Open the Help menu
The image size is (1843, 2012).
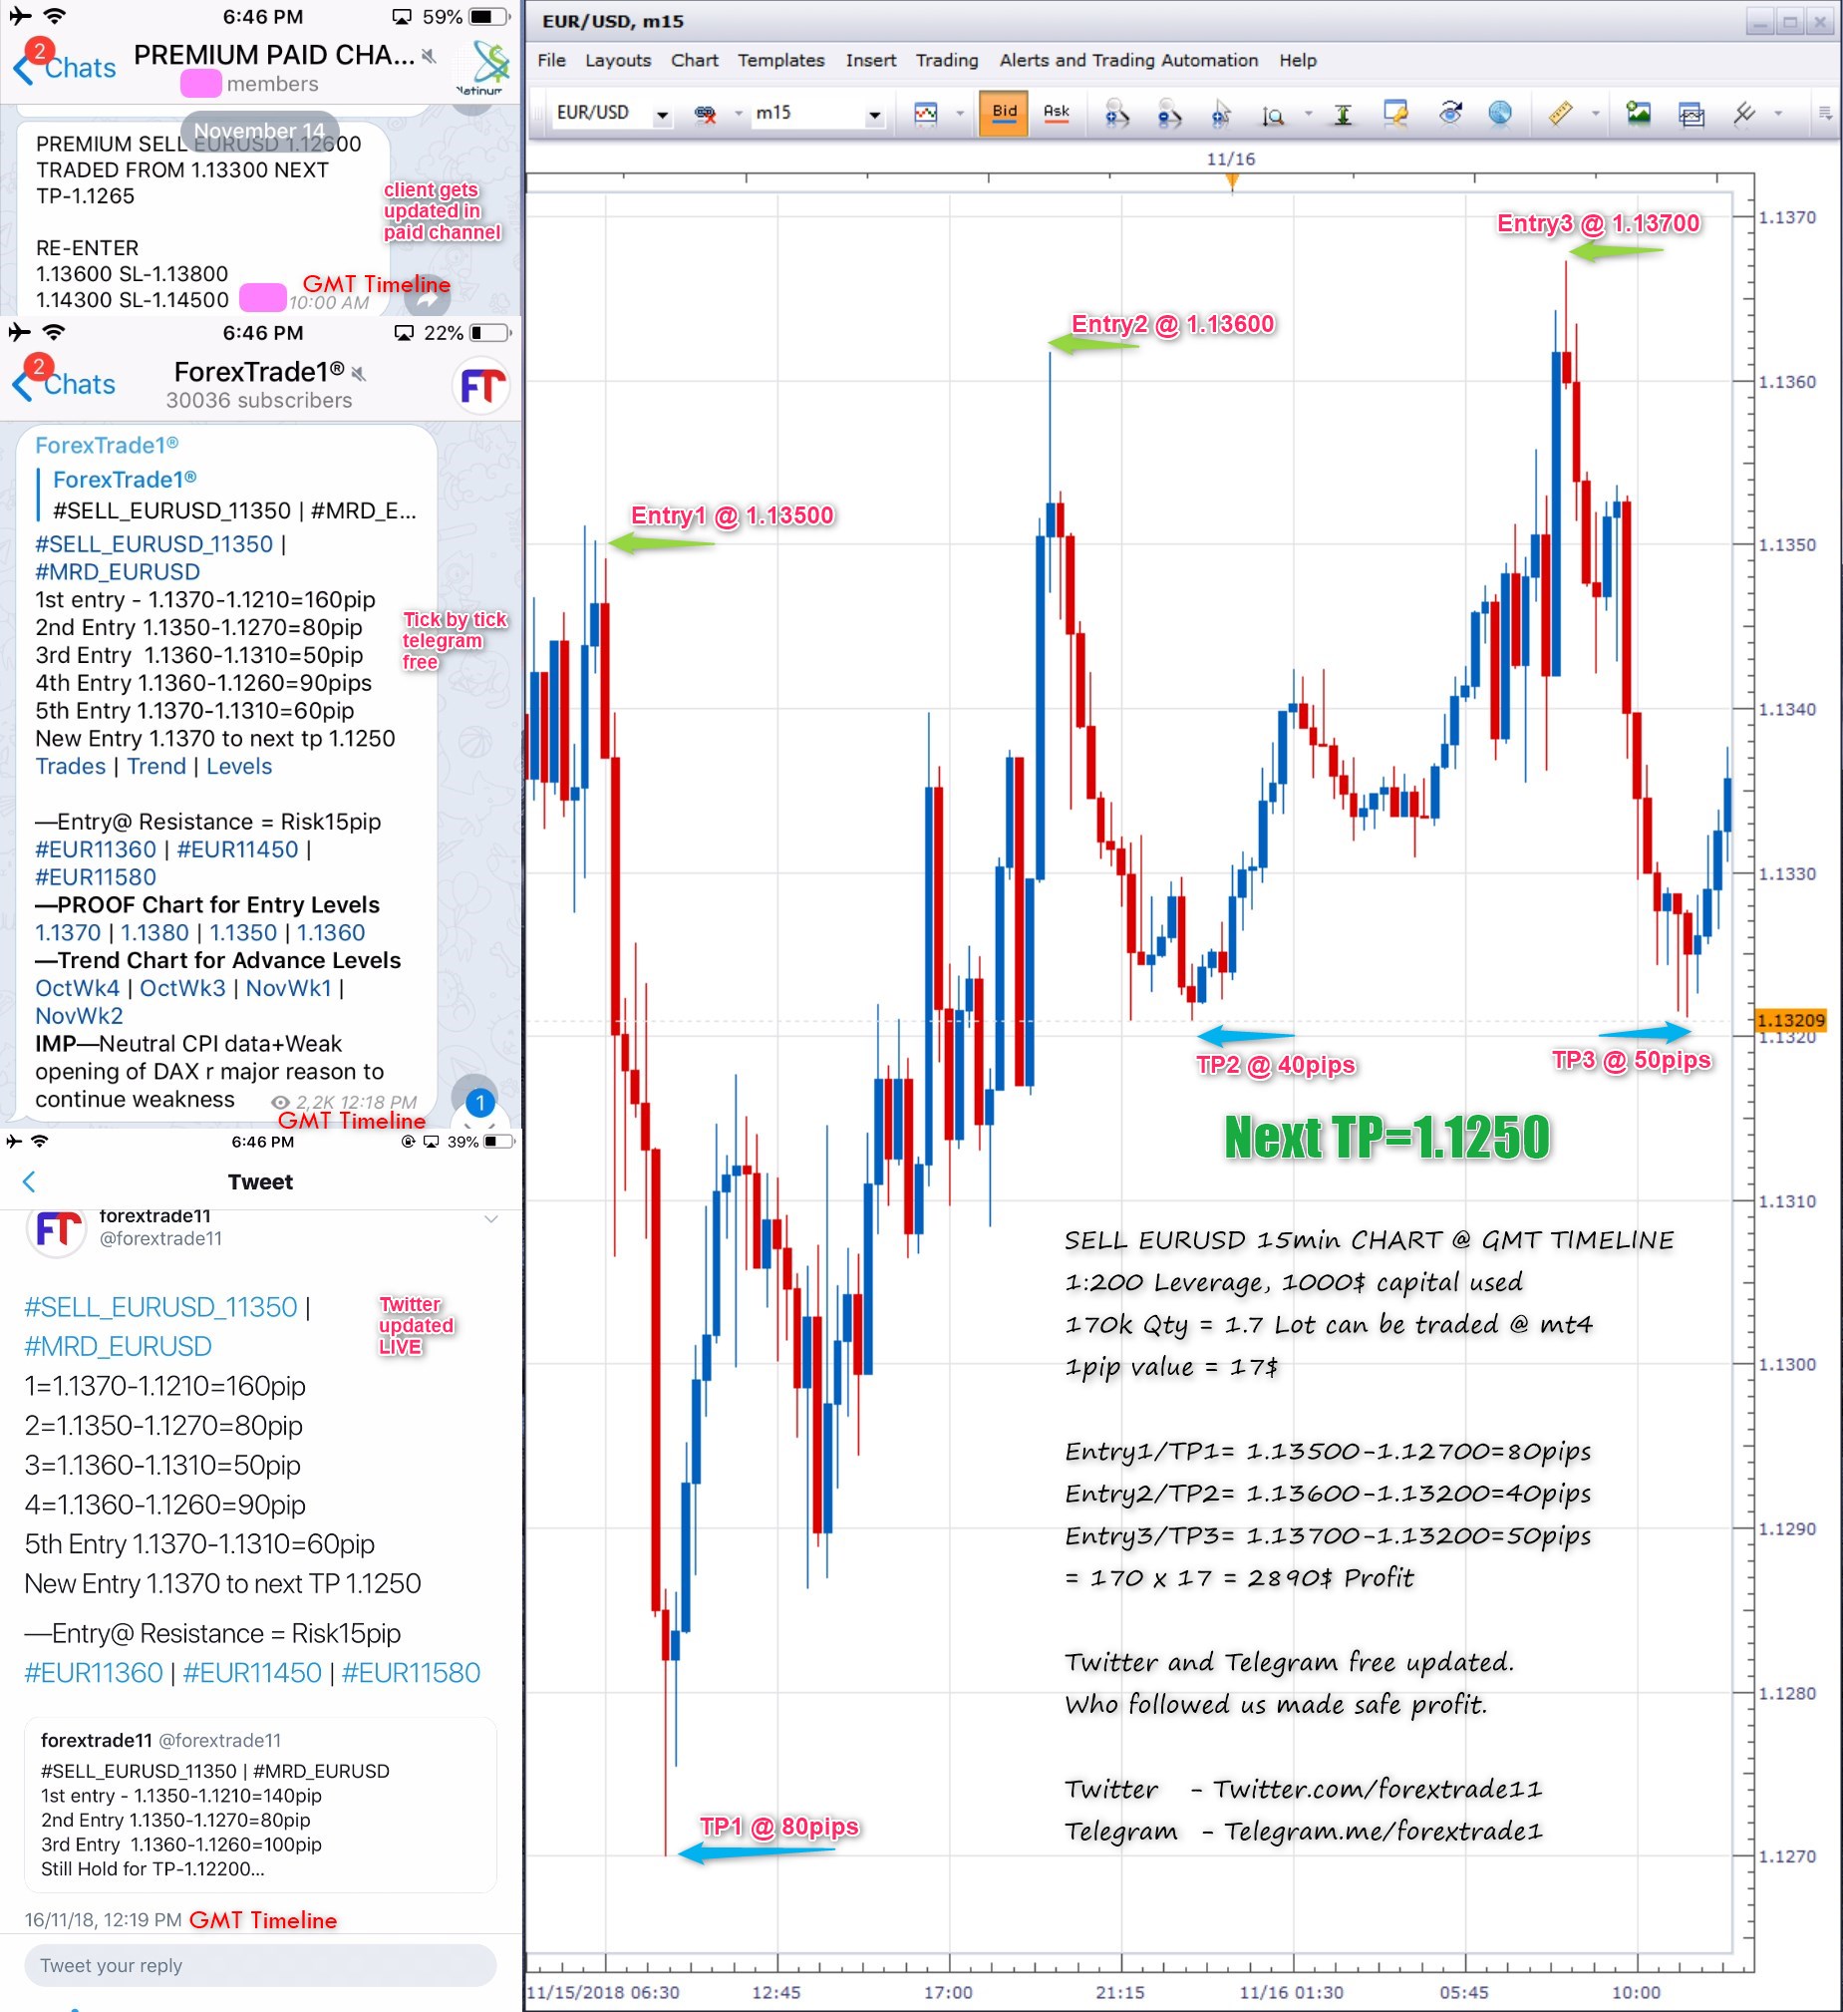point(1298,60)
